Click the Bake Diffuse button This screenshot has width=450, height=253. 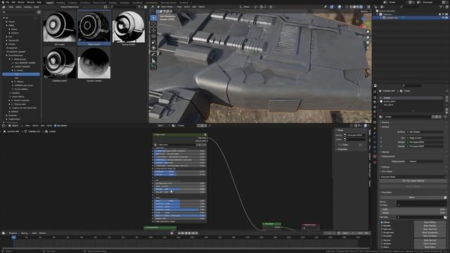pyautogui.click(x=430, y=222)
